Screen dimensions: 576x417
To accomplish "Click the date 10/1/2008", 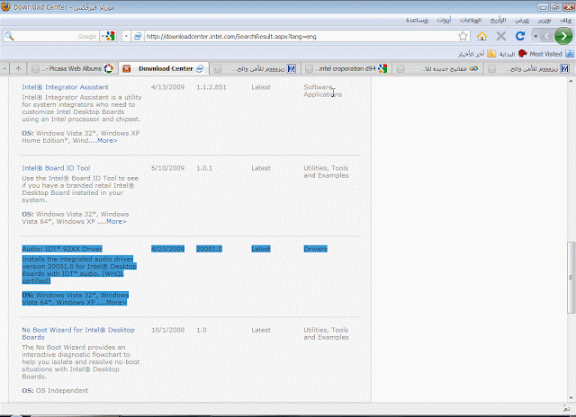I will [168, 330].
